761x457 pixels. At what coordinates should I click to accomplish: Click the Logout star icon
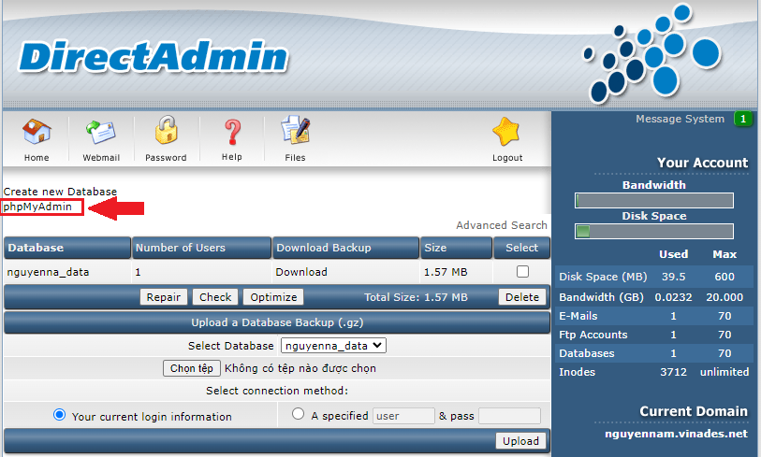pos(506,132)
